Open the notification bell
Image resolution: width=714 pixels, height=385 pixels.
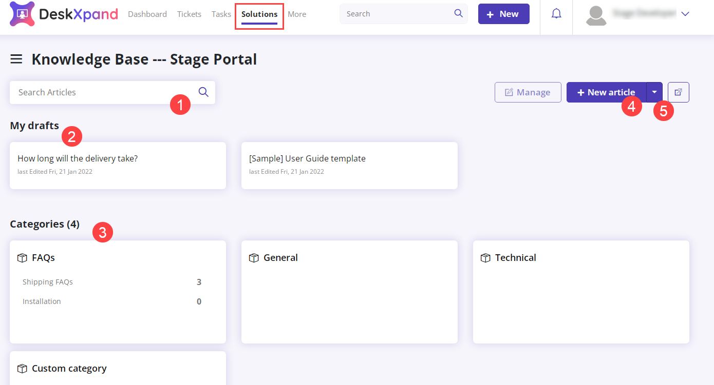point(556,14)
